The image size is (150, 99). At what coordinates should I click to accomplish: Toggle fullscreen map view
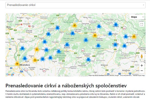142,24
